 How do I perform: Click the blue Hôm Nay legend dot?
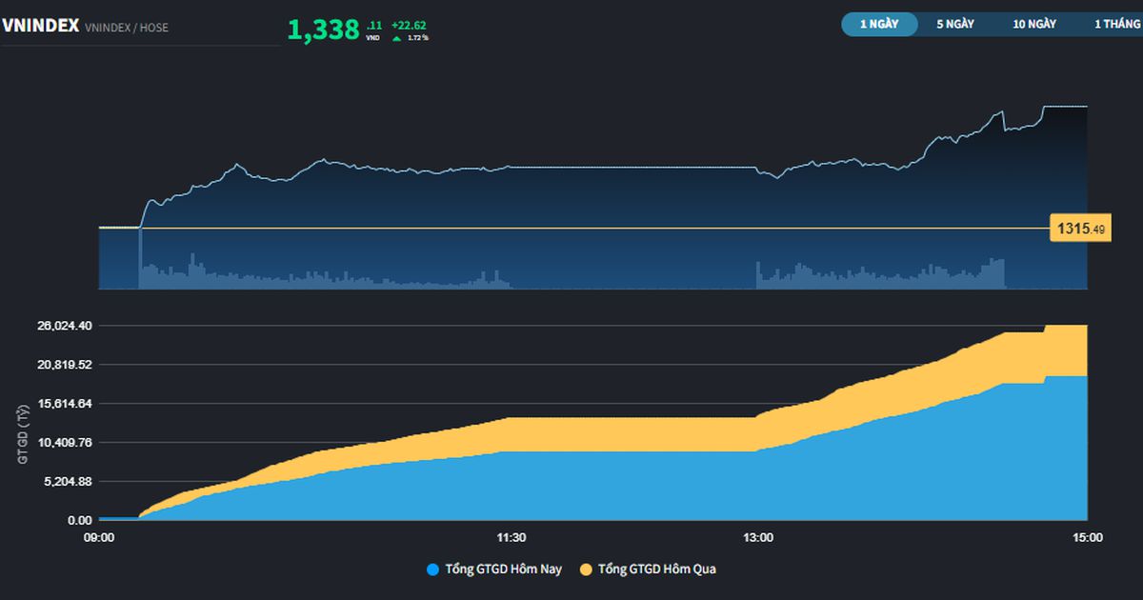pyautogui.click(x=433, y=570)
